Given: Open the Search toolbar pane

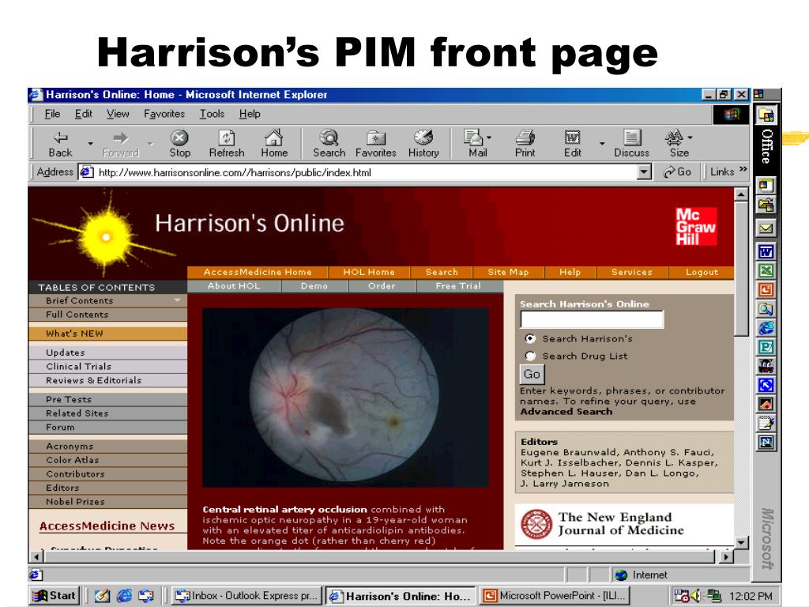Looking at the screenshot, I should coord(329,144).
